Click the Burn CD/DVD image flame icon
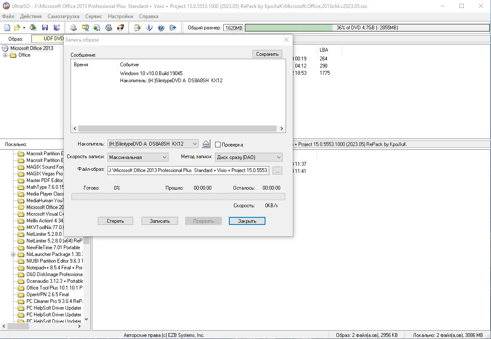This screenshot has width=491, height=339. coord(121,28)
